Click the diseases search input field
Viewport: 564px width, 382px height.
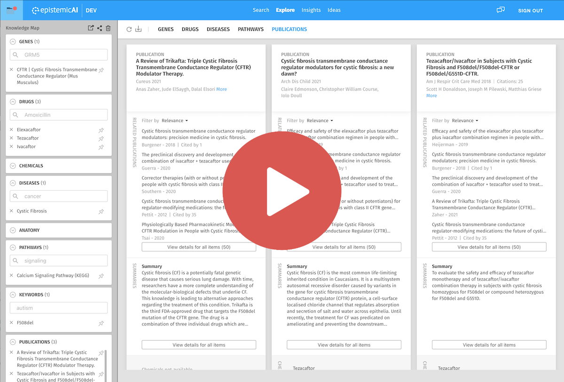point(59,196)
